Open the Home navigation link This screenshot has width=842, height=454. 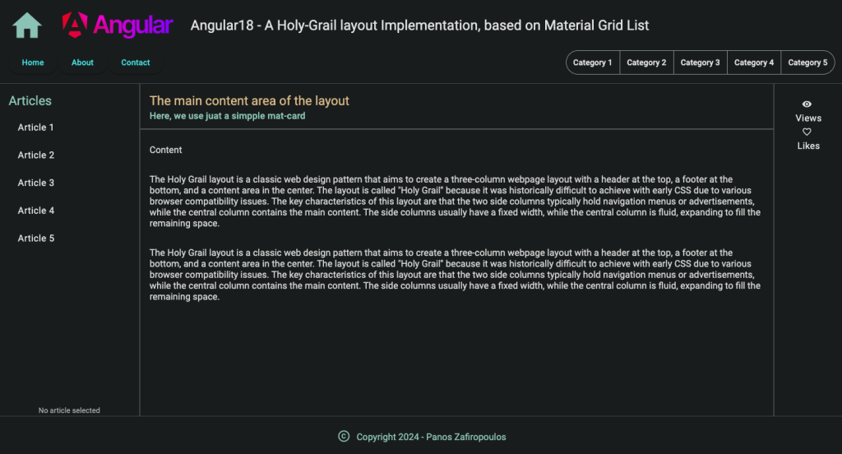(33, 63)
